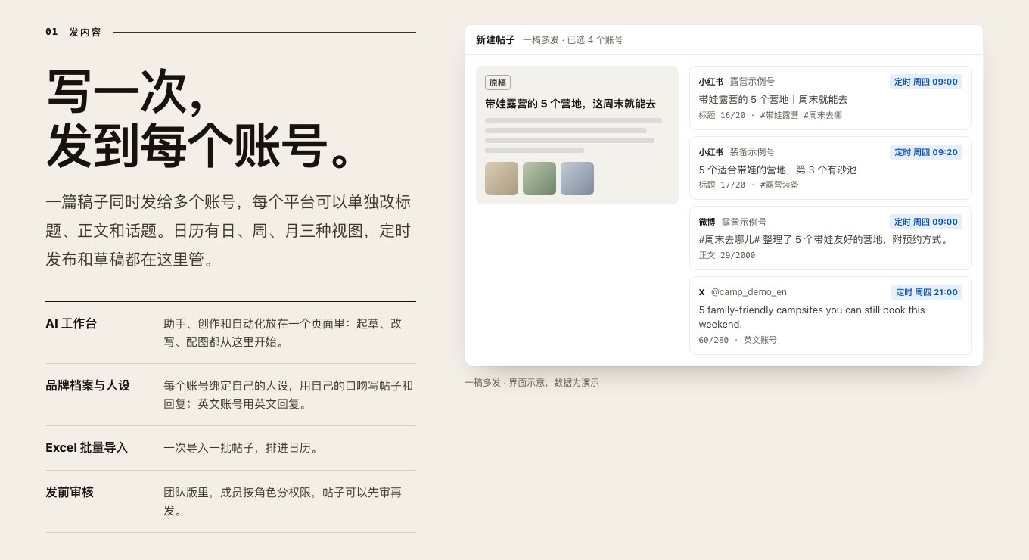Click the 发前审核 feature heading
This screenshot has width=1029, height=560.
point(70,492)
